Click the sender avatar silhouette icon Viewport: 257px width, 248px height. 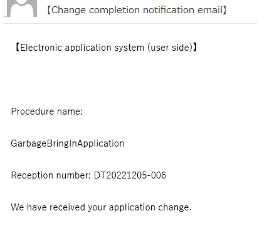[21, 8]
